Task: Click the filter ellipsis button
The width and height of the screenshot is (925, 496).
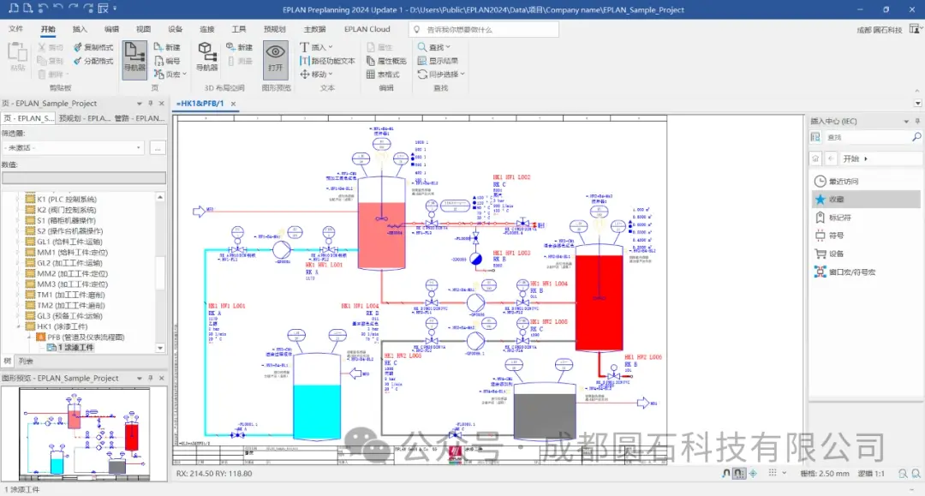Action: tap(158, 148)
